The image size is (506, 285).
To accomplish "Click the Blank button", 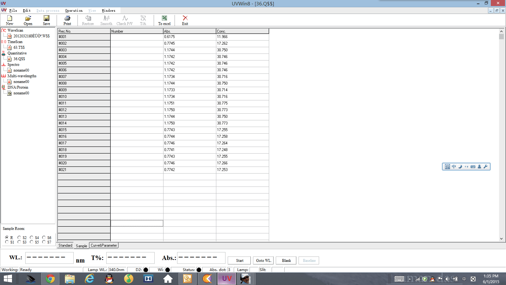I will 286,261.
